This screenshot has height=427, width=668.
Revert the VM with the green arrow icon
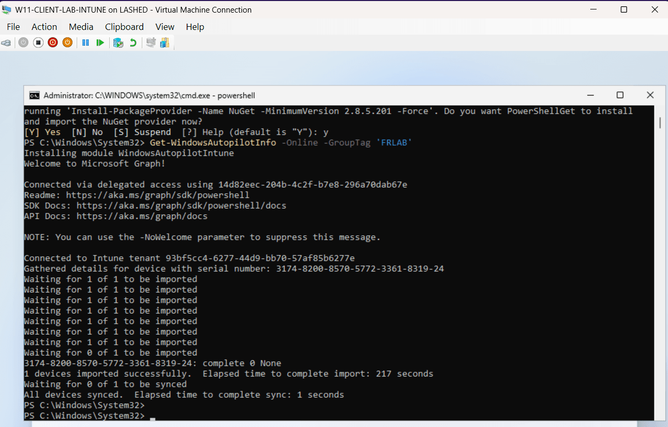pyautogui.click(x=133, y=43)
